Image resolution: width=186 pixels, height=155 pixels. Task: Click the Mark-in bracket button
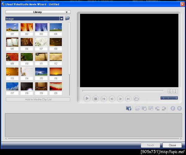170,91
